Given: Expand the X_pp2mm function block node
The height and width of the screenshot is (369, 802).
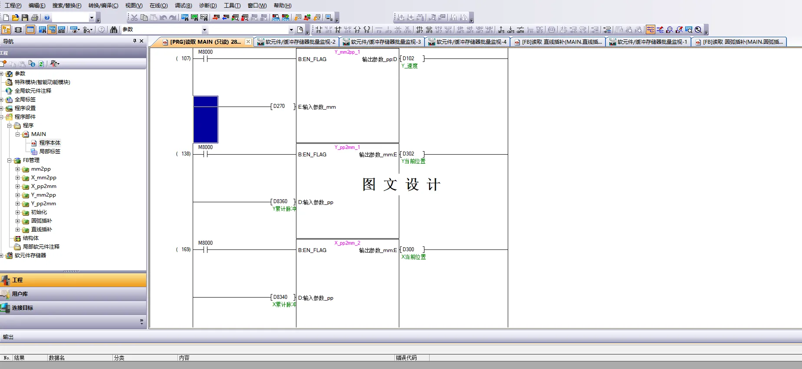Looking at the screenshot, I should 18,186.
